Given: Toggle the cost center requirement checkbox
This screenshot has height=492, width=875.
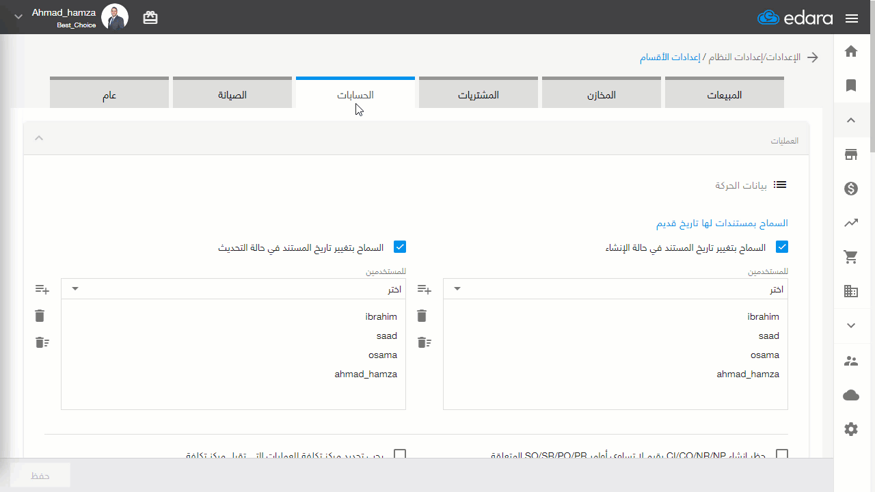Looking at the screenshot, I should [x=400, y=454].
